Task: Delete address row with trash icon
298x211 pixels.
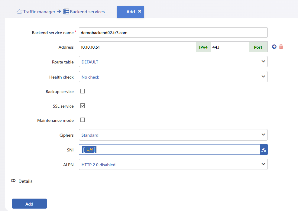Action: 281,47
